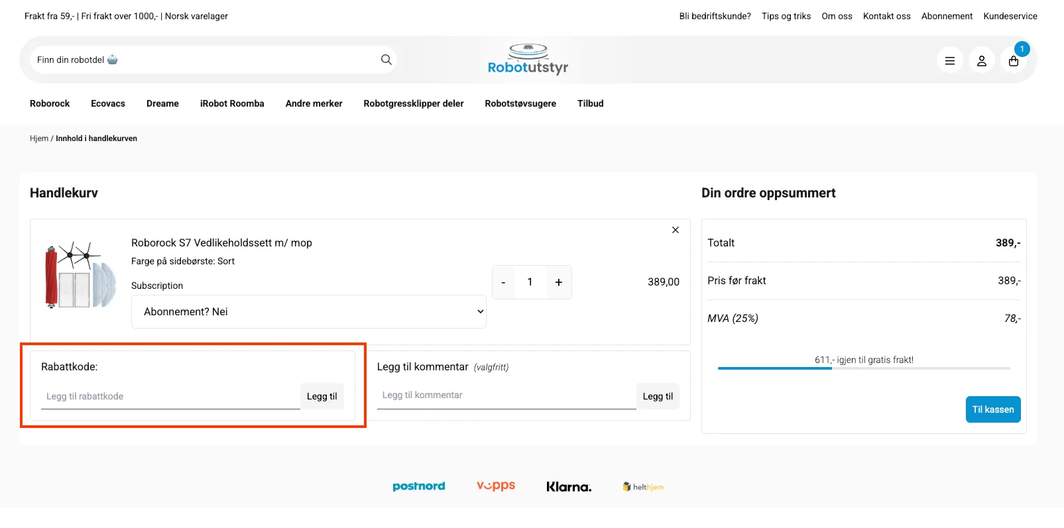The width and height of the screenshot is (1064, 528).
Task: Click the Roborock S7 Vedlikeholdssett product title
Action: tap(221, 243)
